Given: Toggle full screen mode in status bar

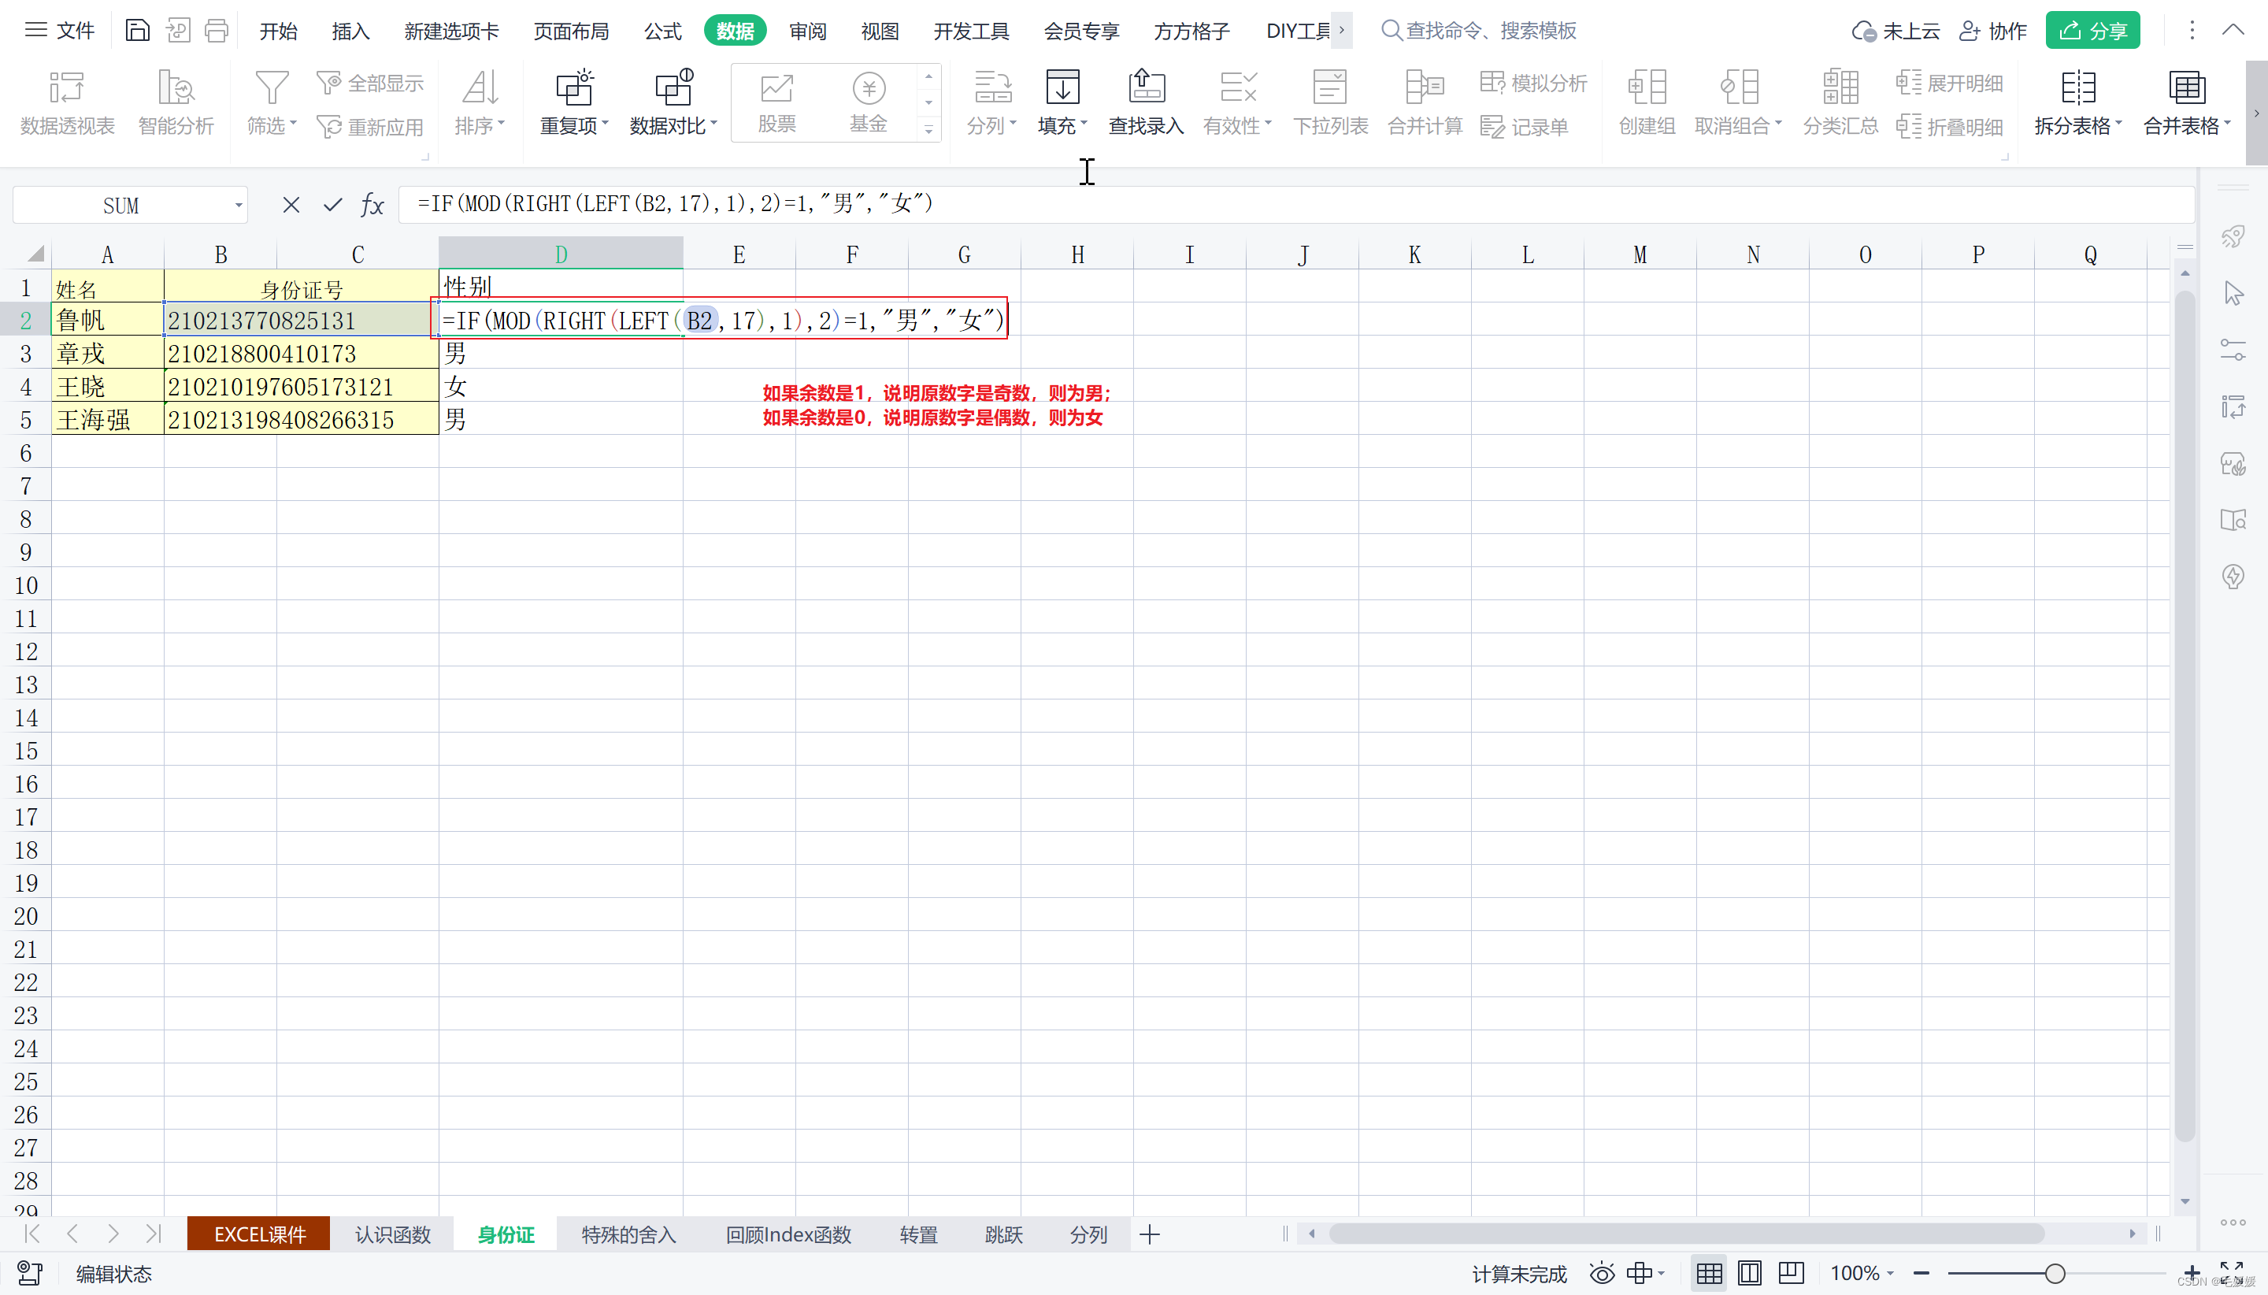Looking at the screenshot, I should point(2232,1272).
